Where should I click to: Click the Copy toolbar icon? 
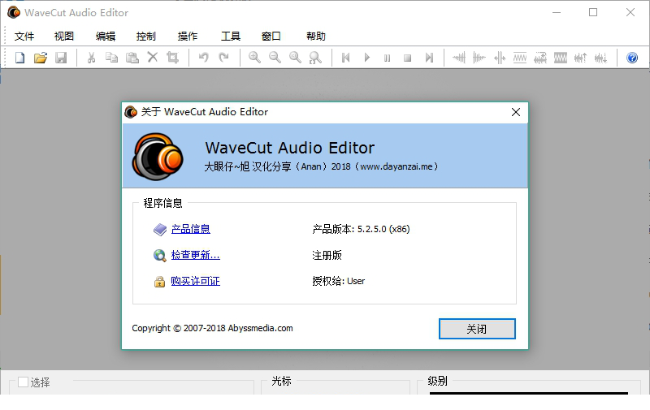tap(111, 58)
